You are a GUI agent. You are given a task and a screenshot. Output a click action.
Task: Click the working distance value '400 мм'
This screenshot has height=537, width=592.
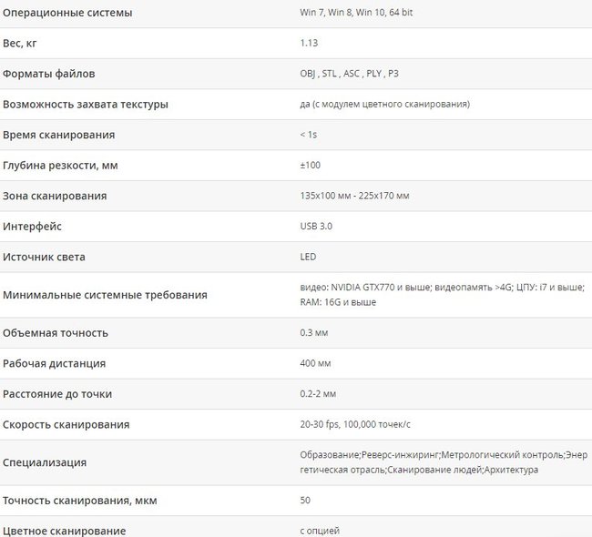(x=315, y=363)
